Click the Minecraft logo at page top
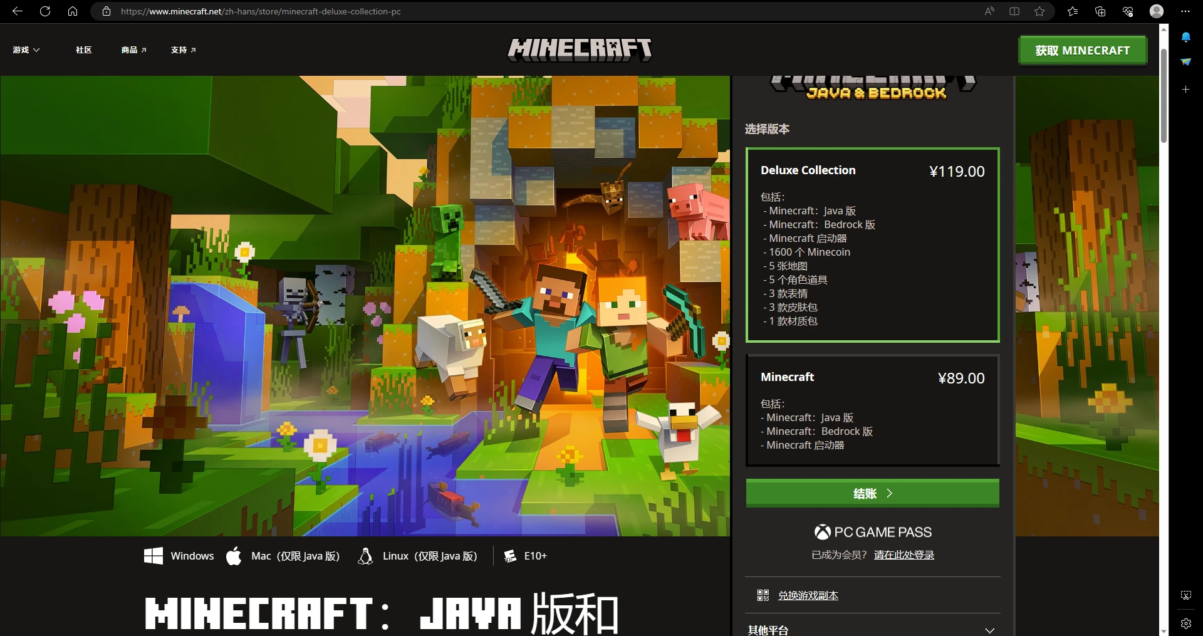1203x636 pixels. [x=579, y=50]
